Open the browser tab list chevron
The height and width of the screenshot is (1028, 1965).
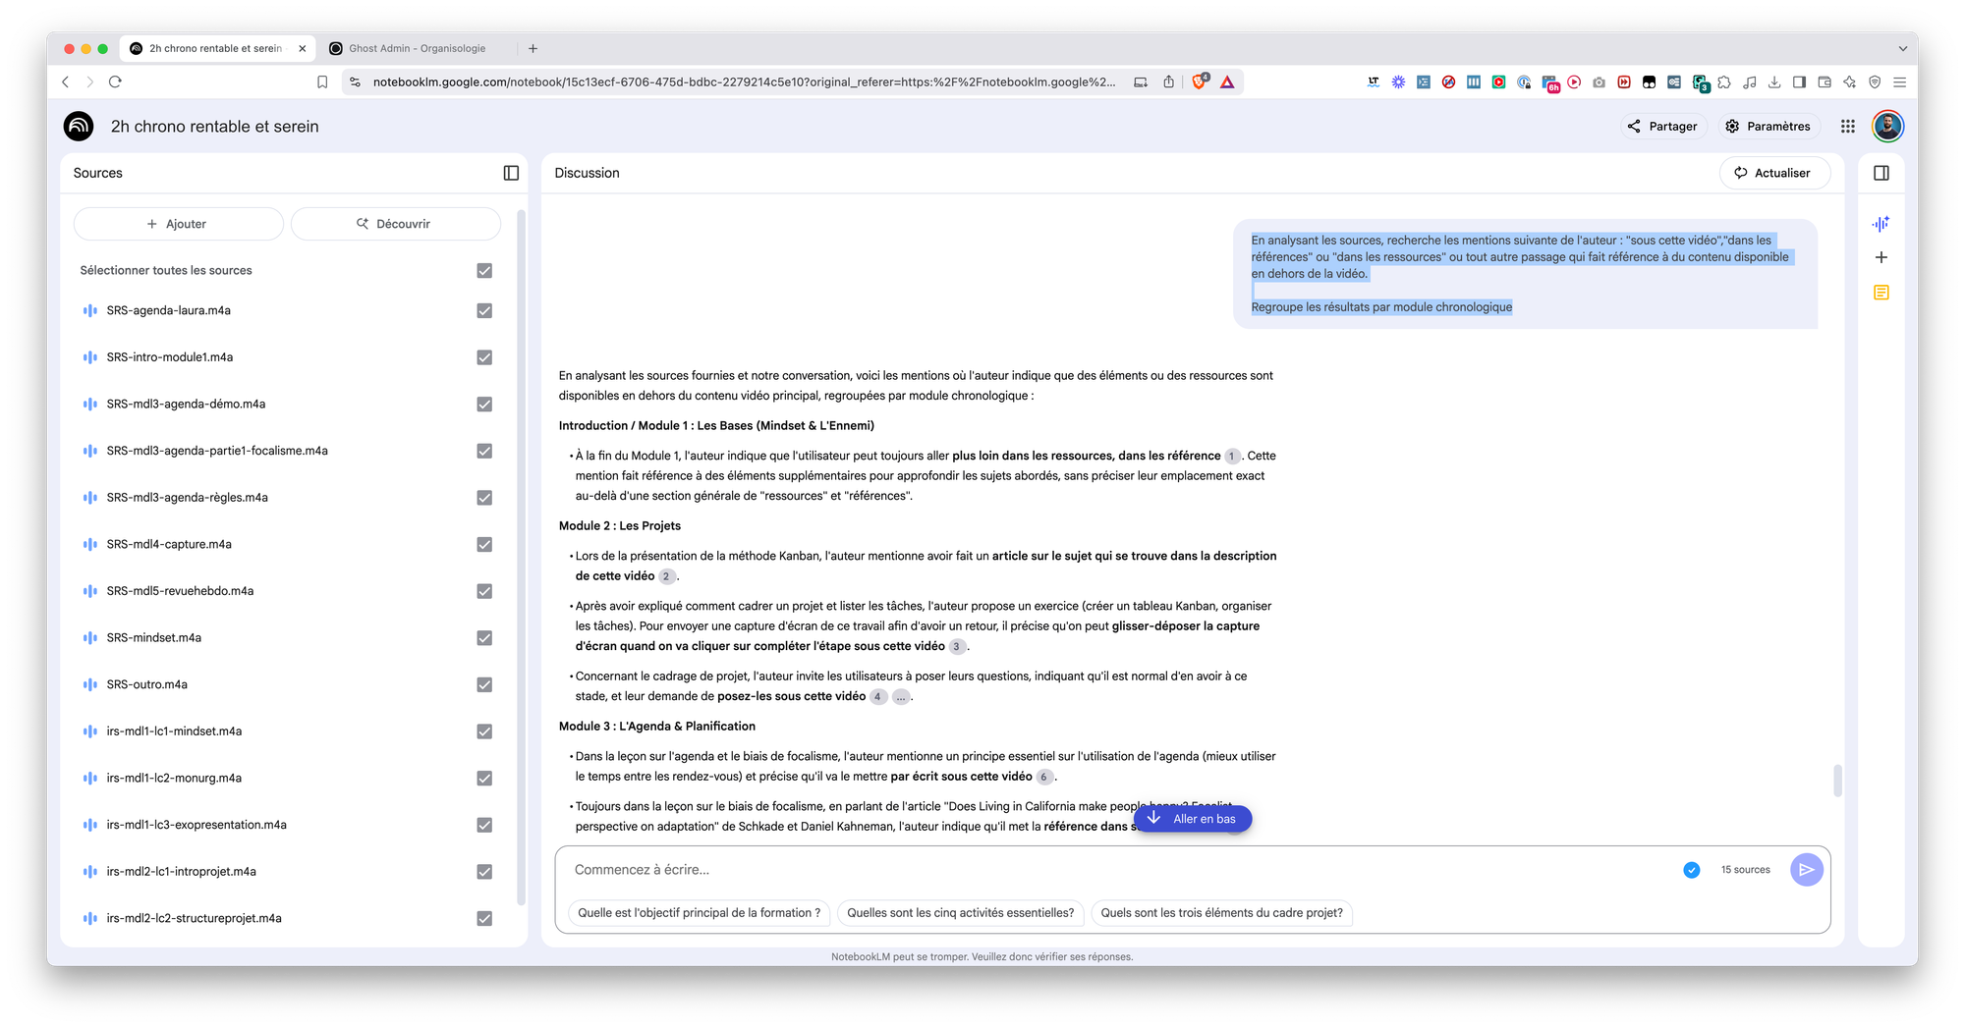pyautogui.click(x=1902, y=48)
